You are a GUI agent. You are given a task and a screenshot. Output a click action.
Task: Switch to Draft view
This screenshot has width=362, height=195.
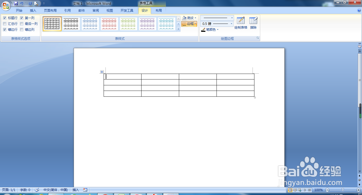click(309, 190)
